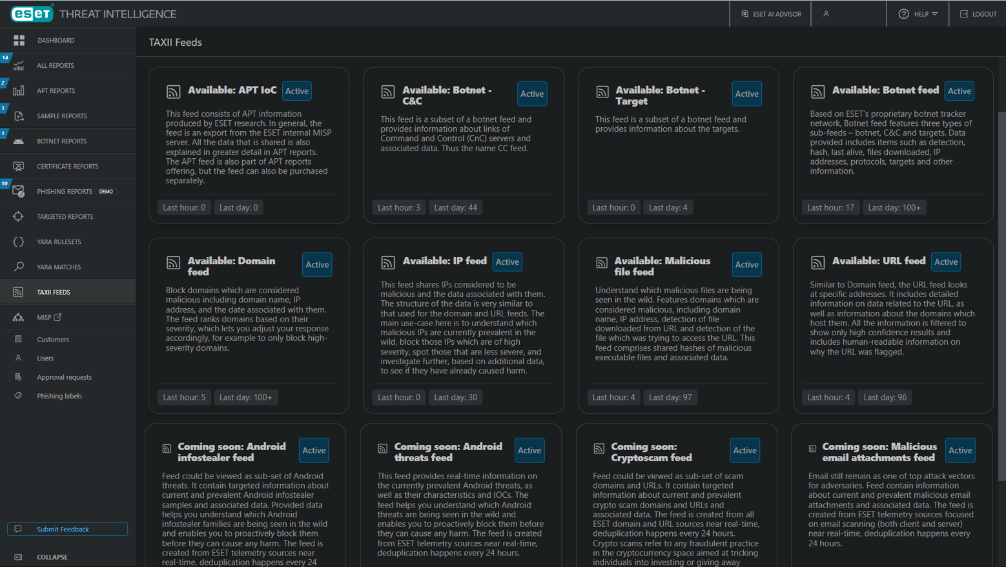The height and width of the screenshot is (567, 1006).
Task: Log out with the Logout button
Action: click(x=978, y=14)
